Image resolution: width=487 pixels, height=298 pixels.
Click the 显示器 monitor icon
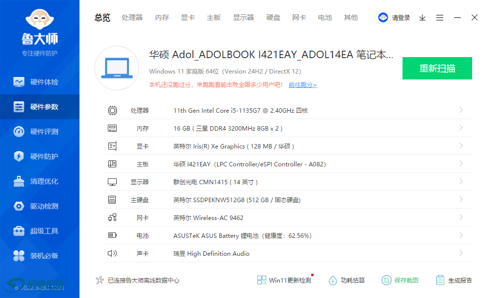112,182
